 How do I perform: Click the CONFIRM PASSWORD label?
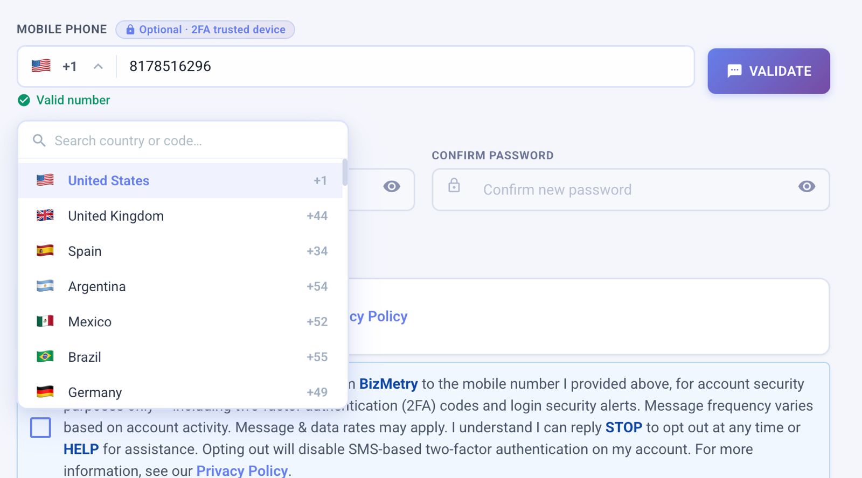492,156
